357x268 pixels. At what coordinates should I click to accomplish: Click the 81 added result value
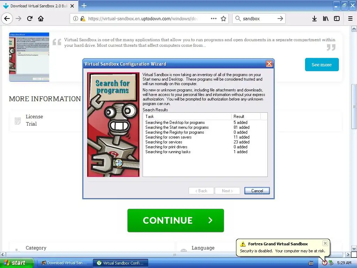click(x=241, y=127)
